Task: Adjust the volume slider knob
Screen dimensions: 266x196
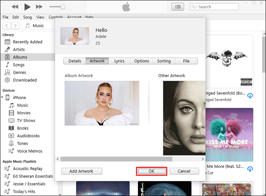Action: [63, 7]
